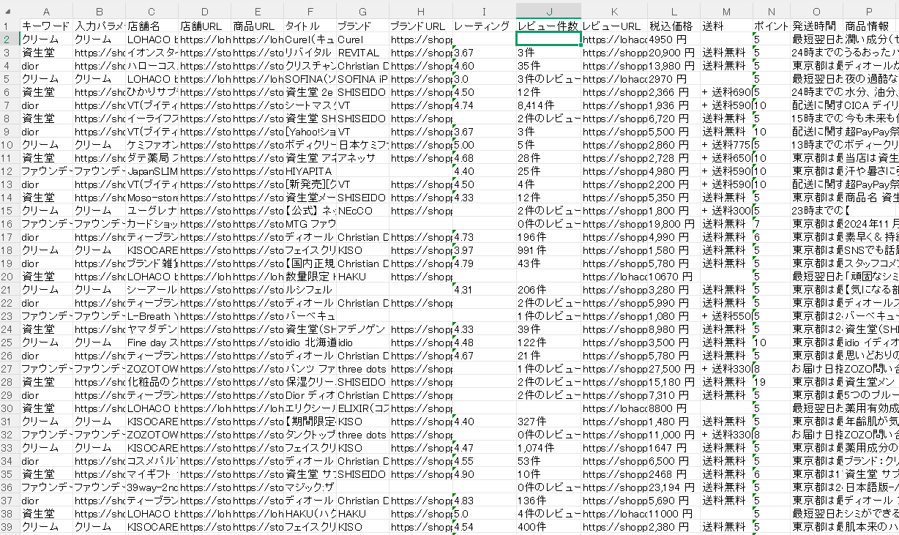Click the 206 件 cell
This screenshot has width=899, height=535.
pos(548,290)
